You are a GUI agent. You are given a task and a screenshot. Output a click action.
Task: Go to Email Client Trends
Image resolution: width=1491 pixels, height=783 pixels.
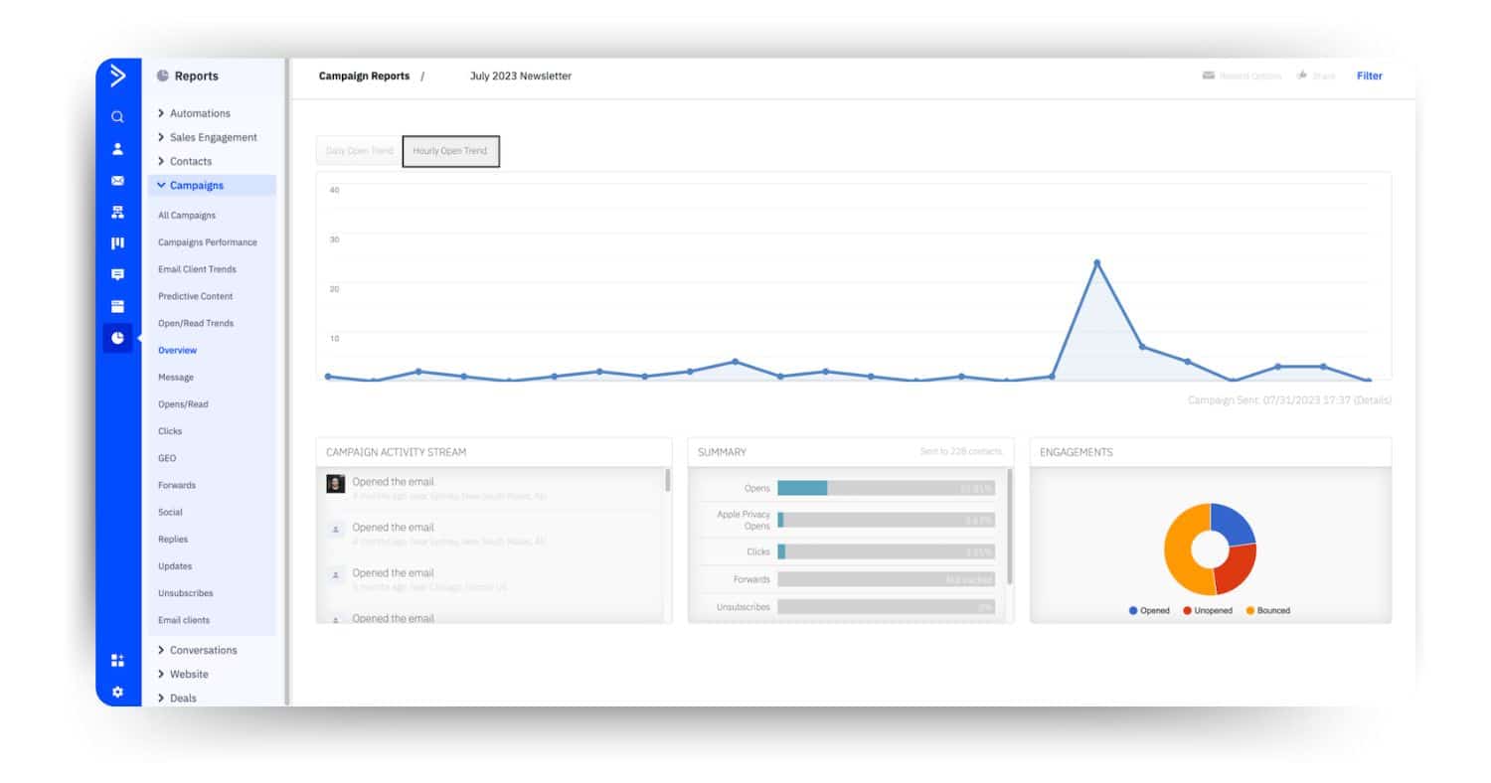[x=197, y=269]
